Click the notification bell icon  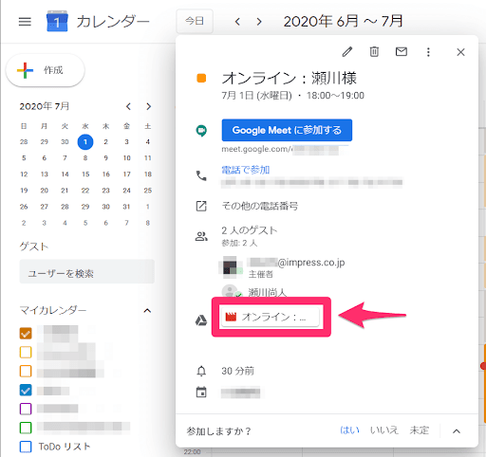click(201, 371)
